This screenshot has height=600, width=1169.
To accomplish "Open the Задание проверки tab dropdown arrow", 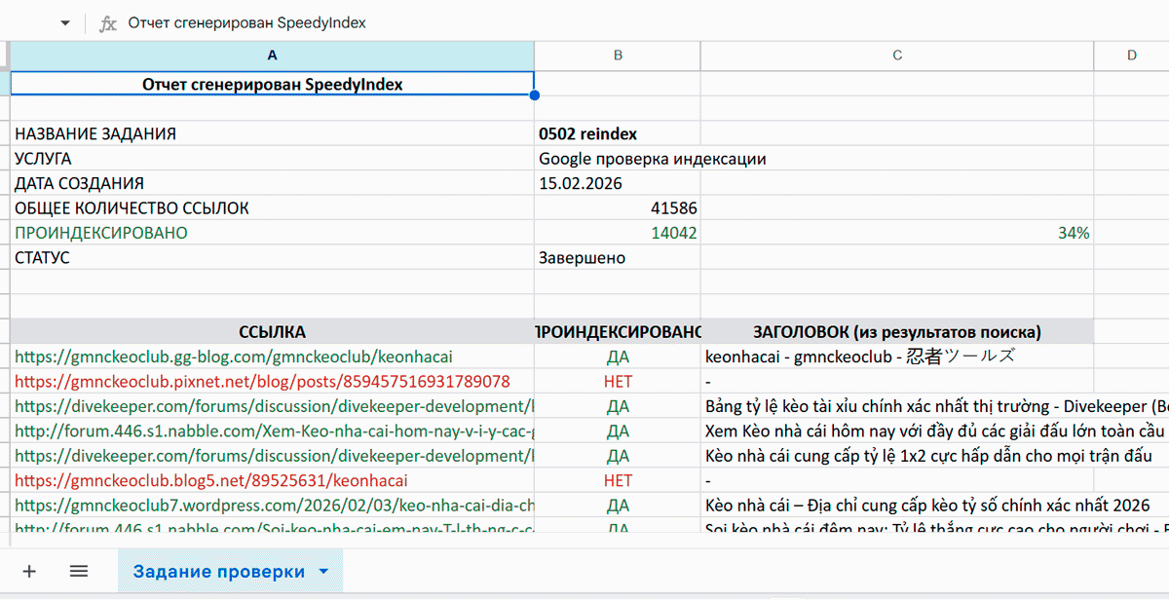I will 323,572.
